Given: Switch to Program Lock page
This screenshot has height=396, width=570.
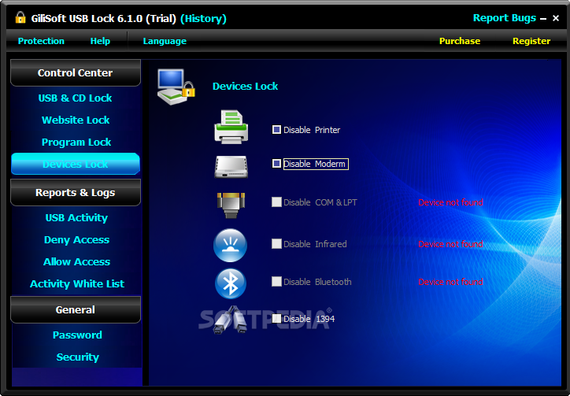Looking at the screenshot, I should coord(76,142).
